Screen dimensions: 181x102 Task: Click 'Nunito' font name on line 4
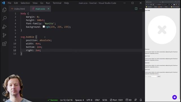click(49, 24)
